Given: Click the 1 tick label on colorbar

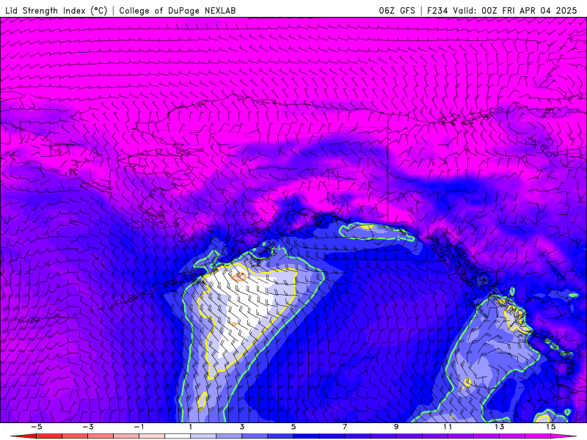Looking at the screenshot, I should pos(190,427).
